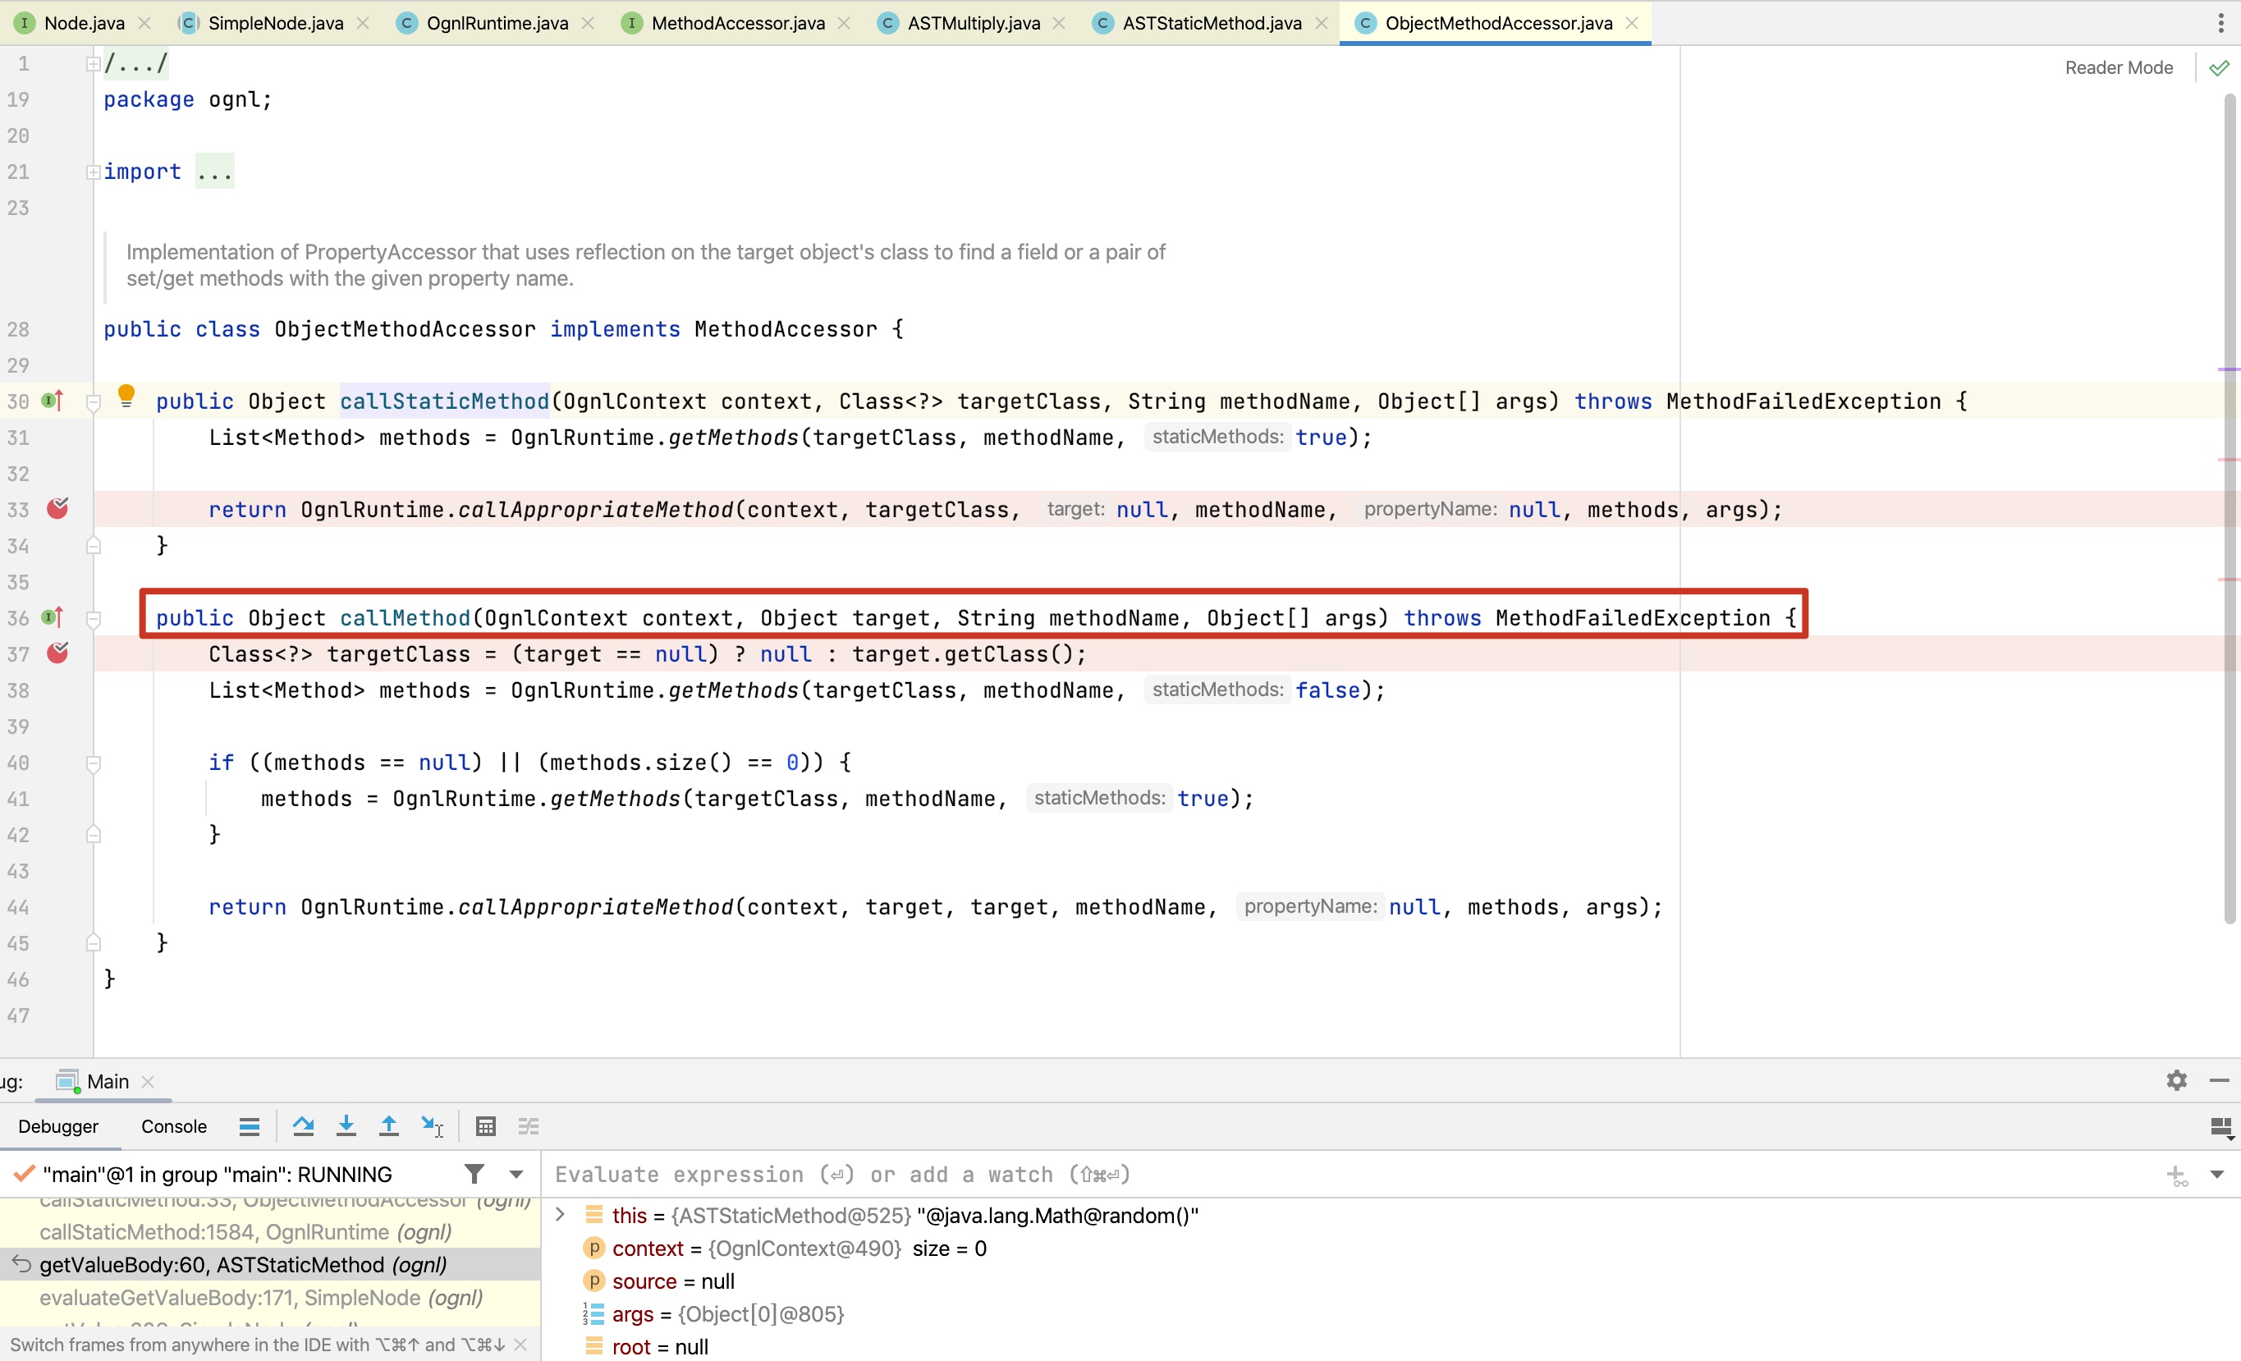Expand the folded header comment on line 1
The height and width of the screenshot is (1361, 2241).
pyautogui.click(x=93, y=64)
